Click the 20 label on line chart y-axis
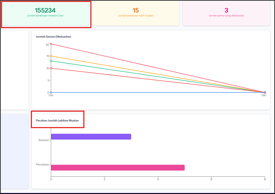The height and width of the screenshot is (194, 275). click(47, 45)
